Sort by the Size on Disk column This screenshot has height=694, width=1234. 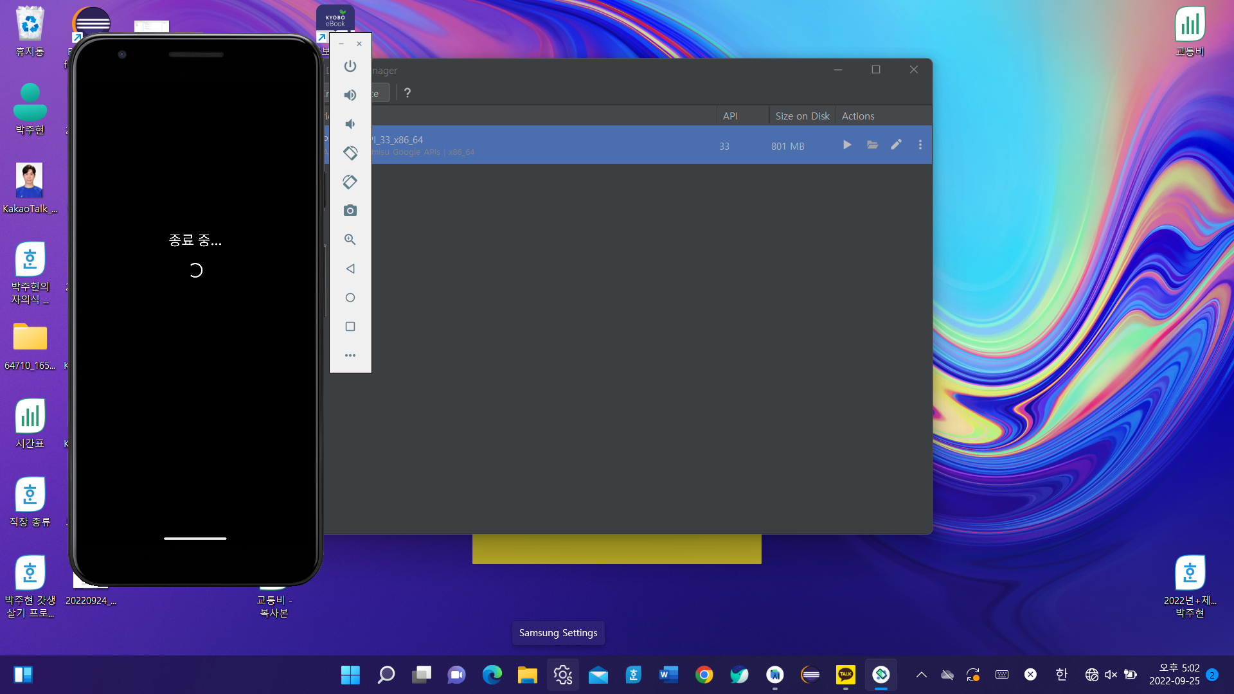tap(801, 116)
